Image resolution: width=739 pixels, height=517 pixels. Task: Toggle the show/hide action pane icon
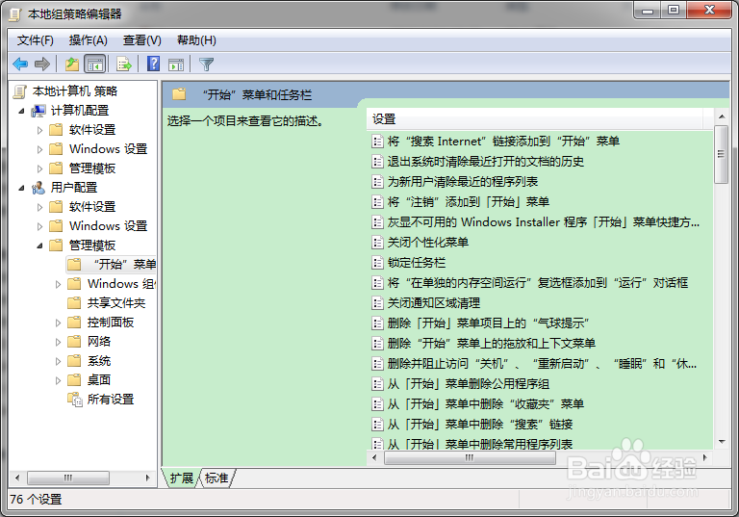pyautogui.click(x=176, y=65)
